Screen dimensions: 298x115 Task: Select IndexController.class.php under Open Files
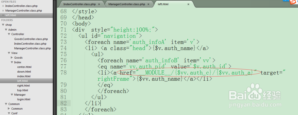pyautogui.click(x=21, y=6)
